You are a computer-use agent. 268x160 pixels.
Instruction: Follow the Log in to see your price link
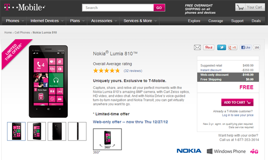238,115
